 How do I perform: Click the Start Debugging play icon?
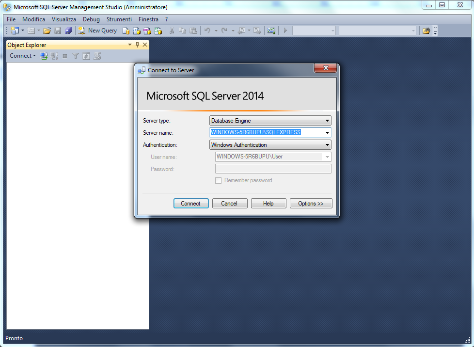285,31
